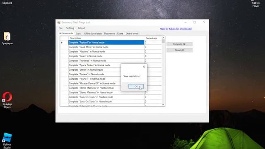Open the Setting menu
Viewport: 265px width, 149px height.
[x=70, y=28]
